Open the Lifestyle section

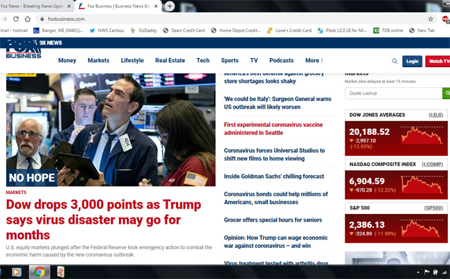[x=132, y=60]
